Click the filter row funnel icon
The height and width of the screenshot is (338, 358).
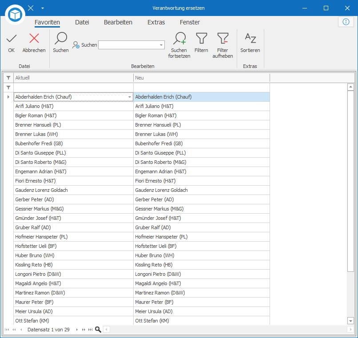tap(8, 87)
